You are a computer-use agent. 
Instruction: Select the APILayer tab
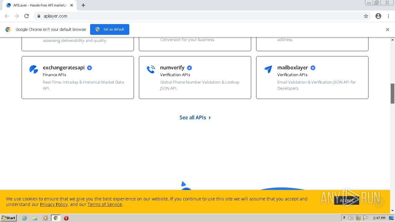[x=39, y=5]
